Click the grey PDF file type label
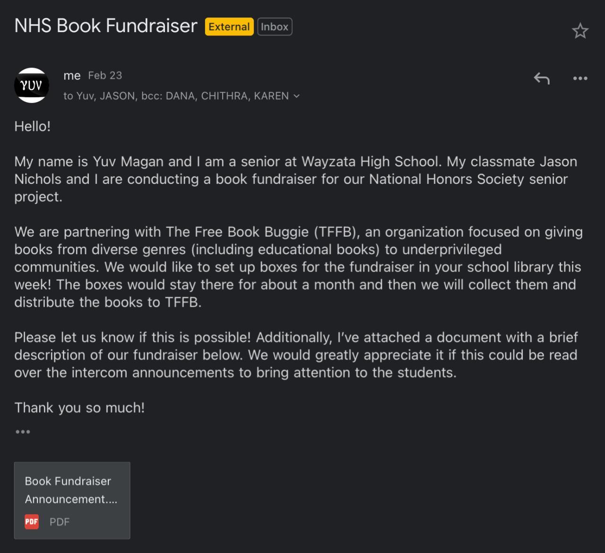The height and width of the screenshot is (553, 605). pyautogui.click(x=60, y=522)
